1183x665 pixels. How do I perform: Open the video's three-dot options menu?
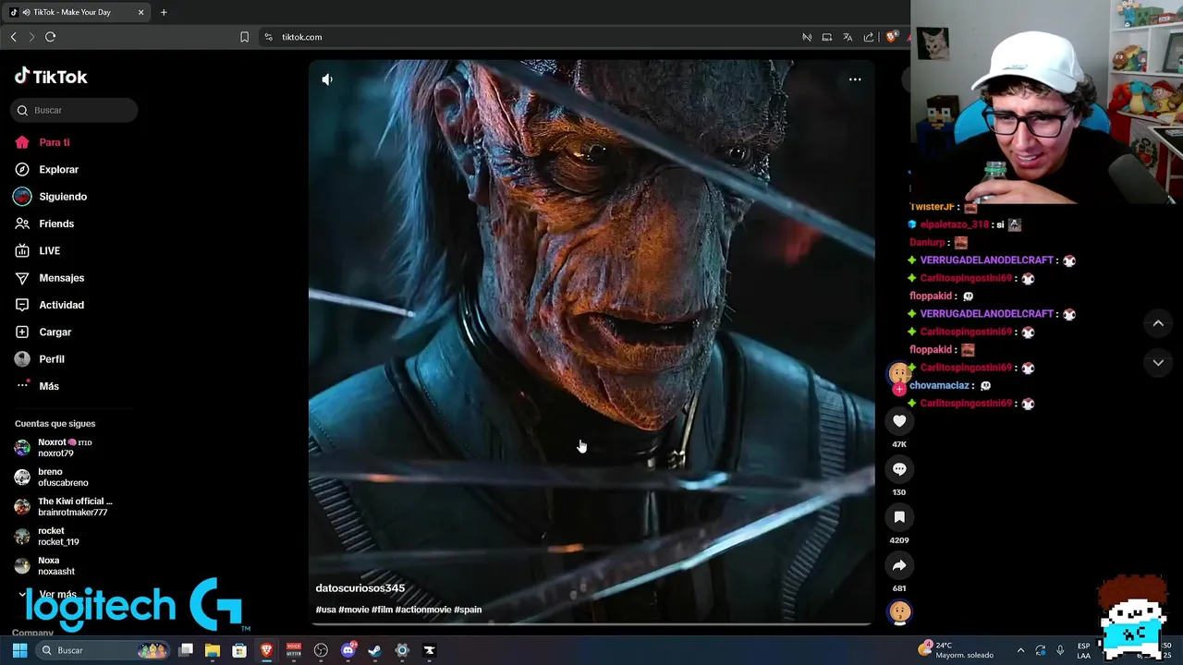pos(855,79)
